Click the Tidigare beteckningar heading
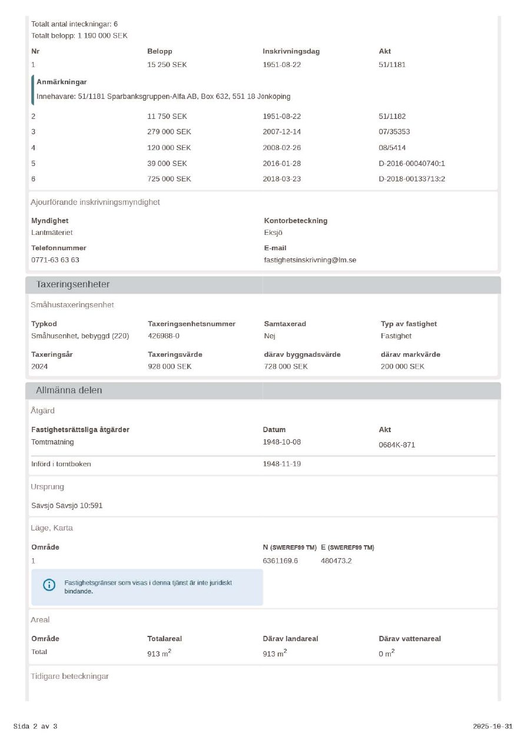This screenshot has width=525, height=743. (70, 676)
